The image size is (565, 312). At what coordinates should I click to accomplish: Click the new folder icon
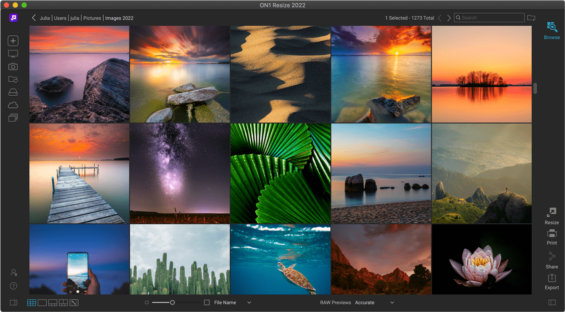click(531, 18)
